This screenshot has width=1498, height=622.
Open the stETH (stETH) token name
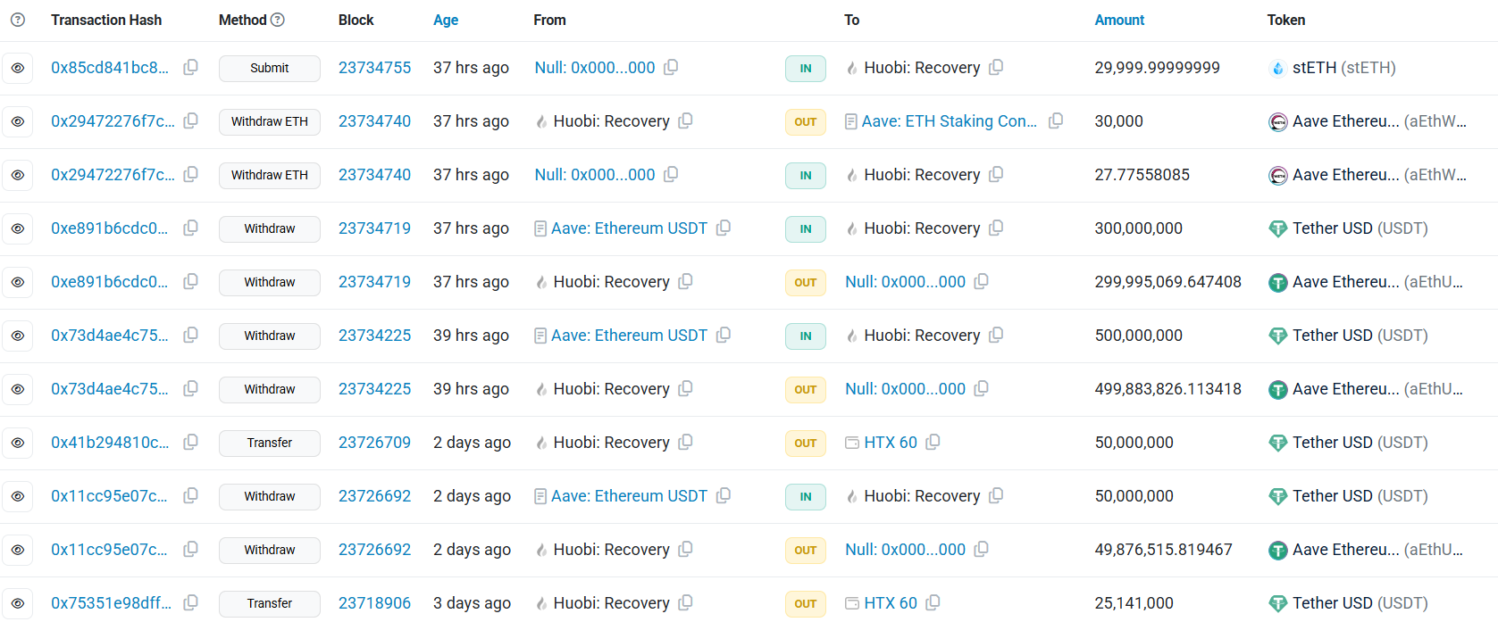click(x=1343, y=68)
